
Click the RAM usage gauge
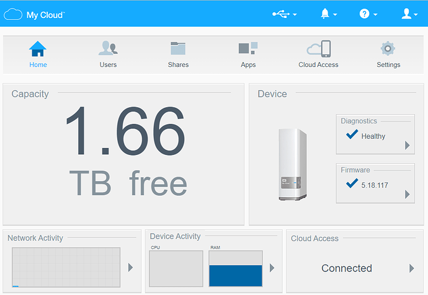(236, 268)
